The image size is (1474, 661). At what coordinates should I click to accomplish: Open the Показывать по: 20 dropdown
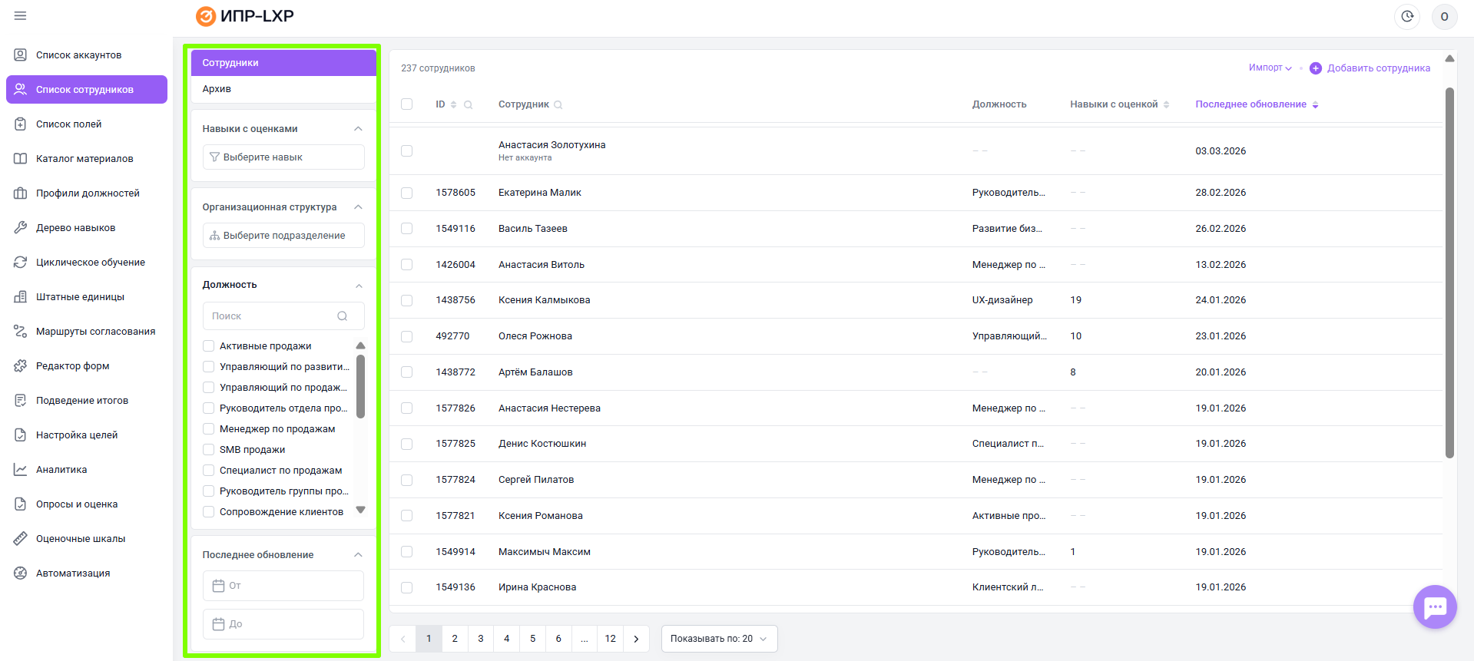click(719, 639)
